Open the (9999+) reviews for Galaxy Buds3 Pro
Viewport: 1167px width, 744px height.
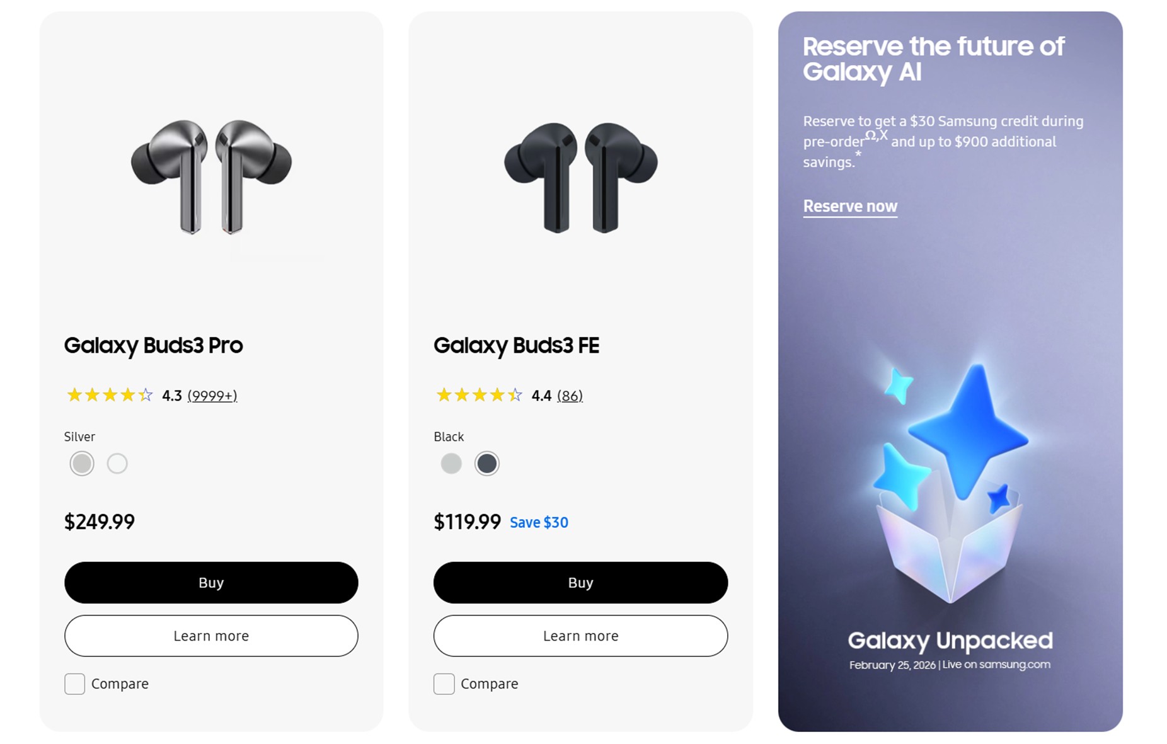click(212, 396)
